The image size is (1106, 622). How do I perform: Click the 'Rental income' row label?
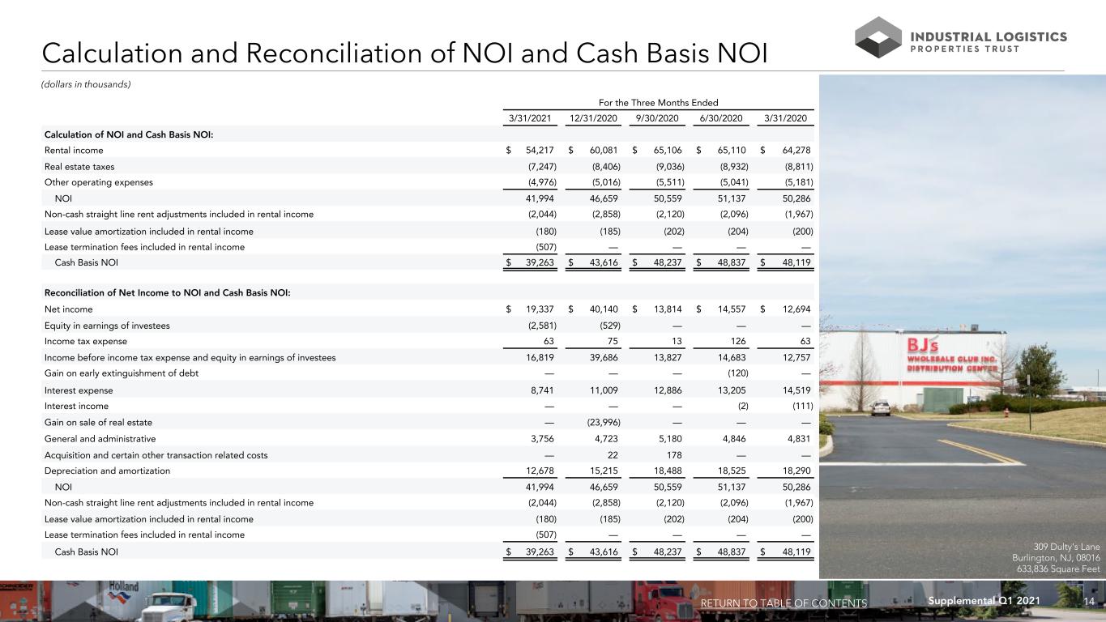point(74,151)
